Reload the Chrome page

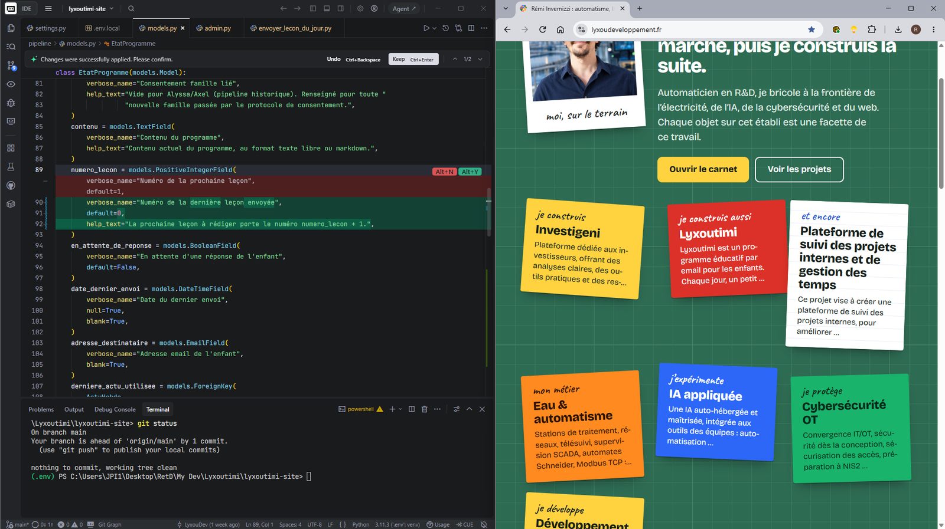point(542,29)
